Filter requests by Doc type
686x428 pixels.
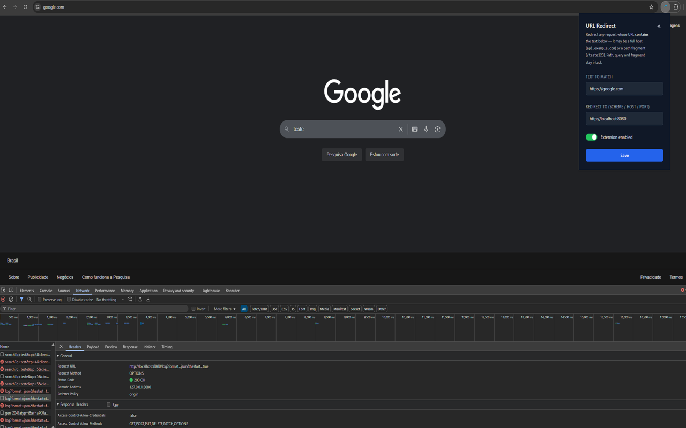[274, 309]
